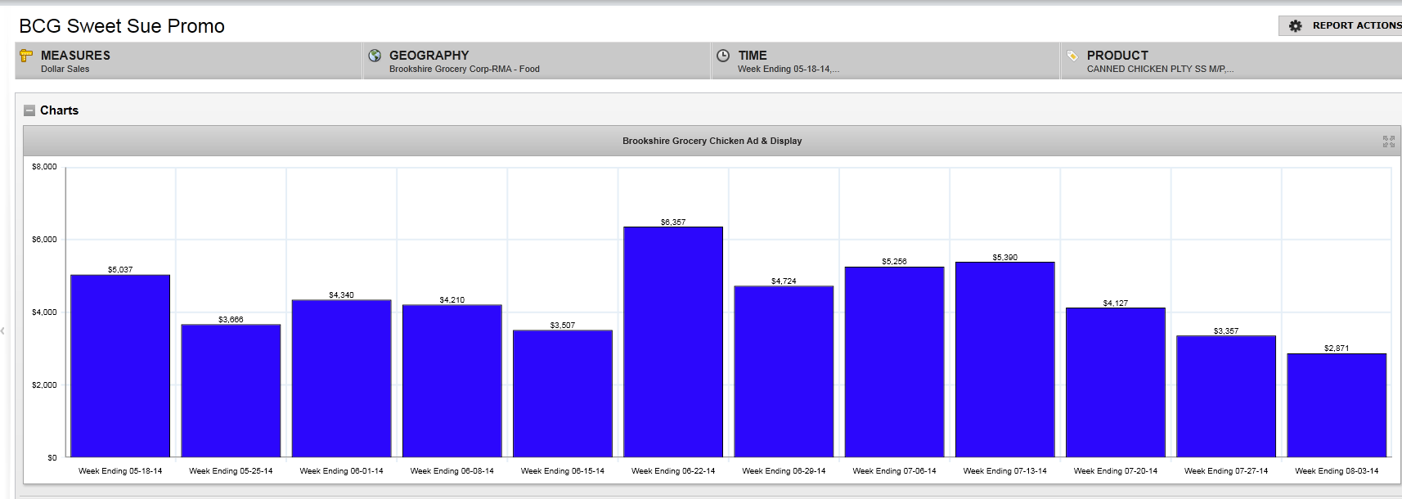
Task: Click the Report Actions gear icon
Action: tap(1296, 26)
